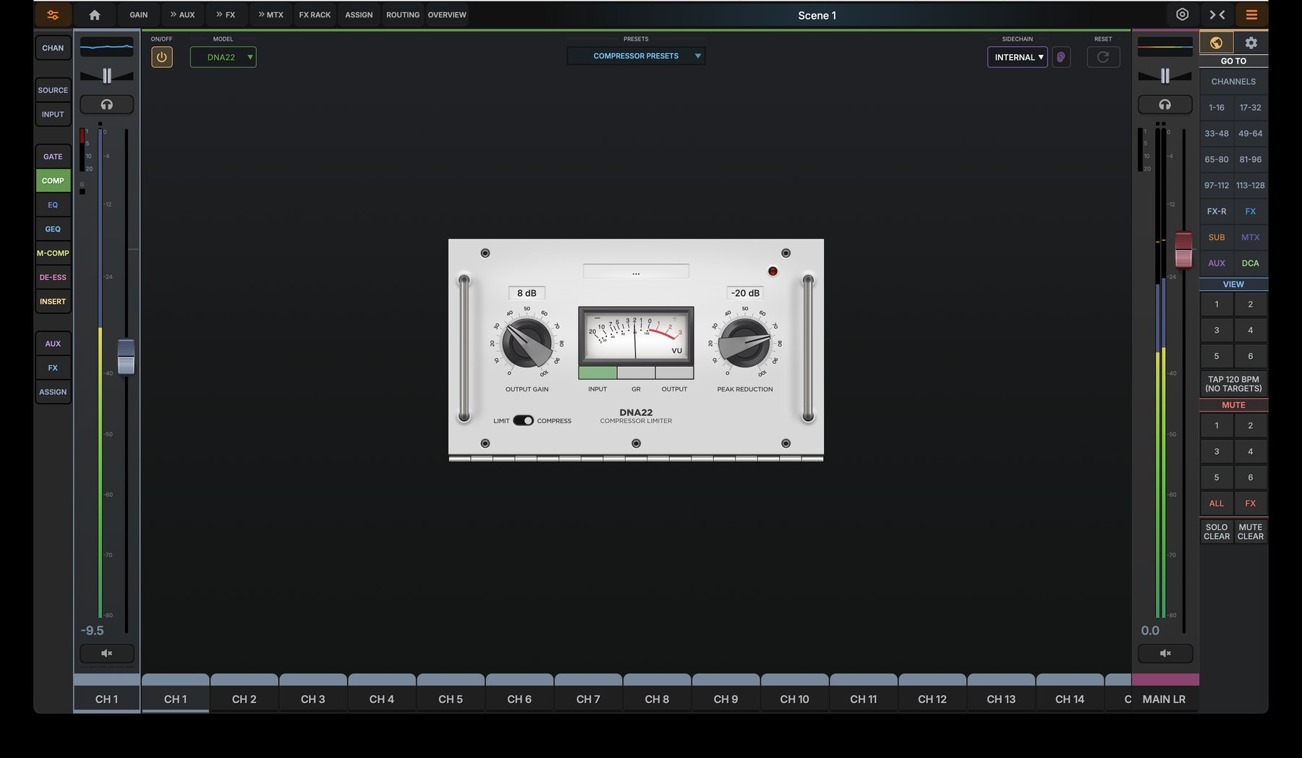Toggle mute group FX
The width and height of the screenshot is (1302, 758).
[1251, 503]
